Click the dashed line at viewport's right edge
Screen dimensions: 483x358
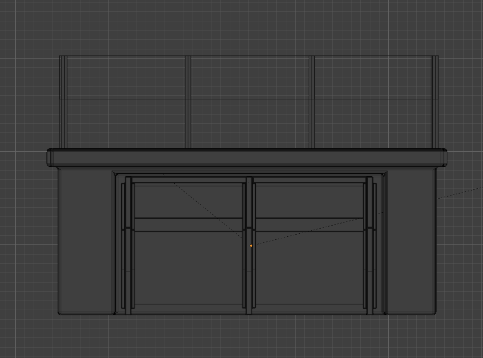[461, 194]
